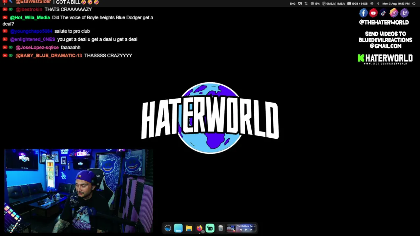Image resolution: width=420 pixels, height=236 pixels.
Task: Launch the Streamlabs app from the dock
Action: point(210,228)
